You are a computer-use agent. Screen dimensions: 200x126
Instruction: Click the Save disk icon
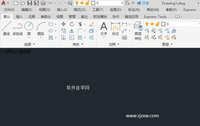[x=29, y=3]
